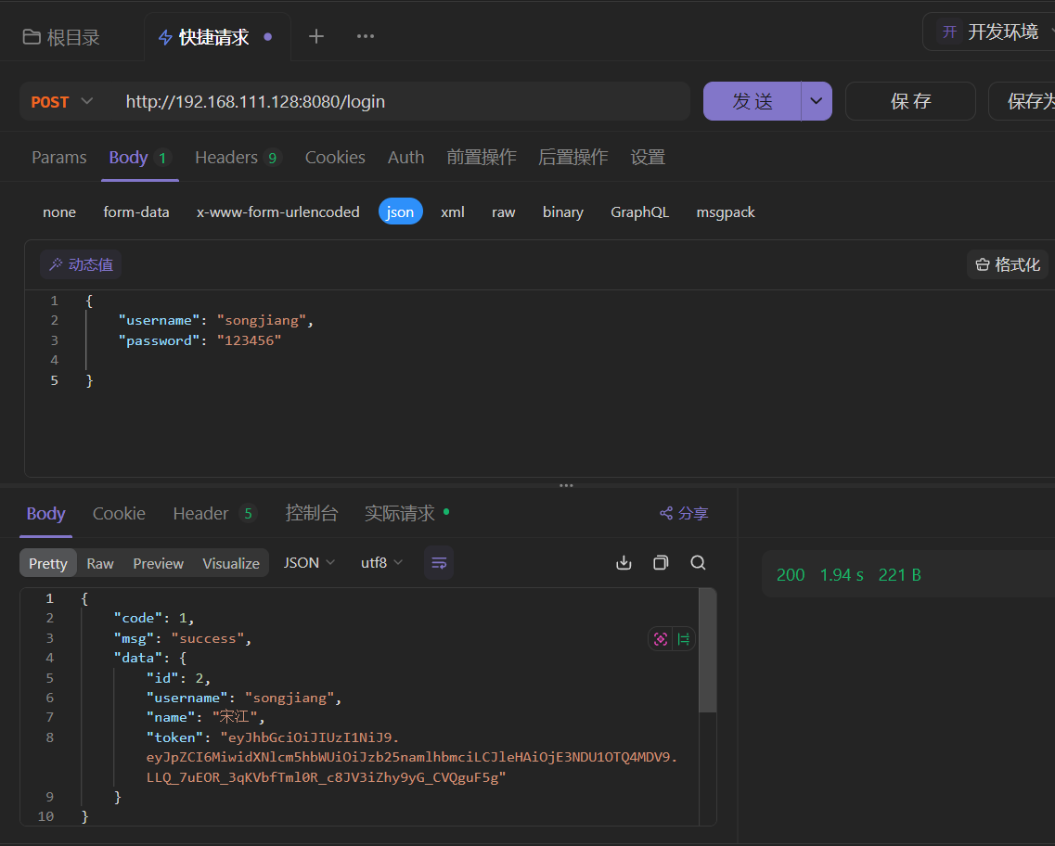1055x846 pixels.
Task: Open the 后置操作 post-request tab
Action: (573, 158)
